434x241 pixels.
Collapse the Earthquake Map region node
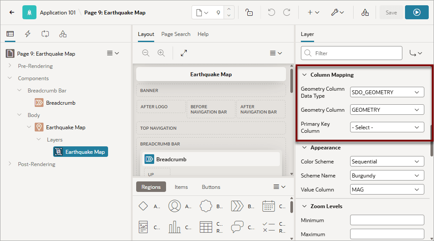coord(29,127)
